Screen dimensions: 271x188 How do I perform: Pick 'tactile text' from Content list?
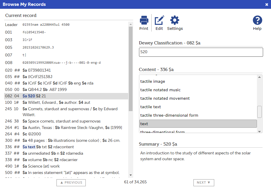click(x=150, y=107)
